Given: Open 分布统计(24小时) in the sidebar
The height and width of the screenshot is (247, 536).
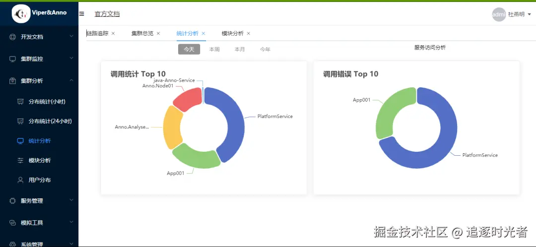Looking at the screenshot, I should point(50,121).
